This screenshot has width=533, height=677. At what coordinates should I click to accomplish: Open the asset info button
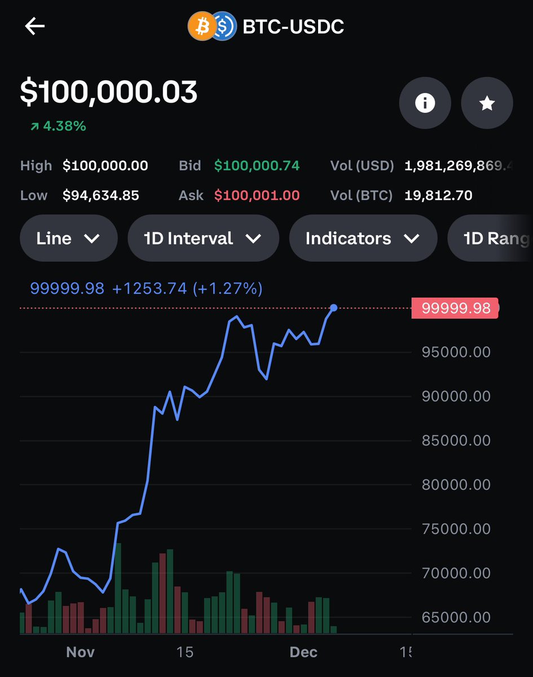425,103
